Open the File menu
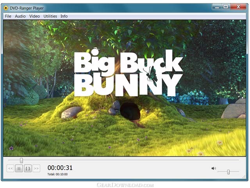The height and width of the screenshot is (188, 250). pos(8,16)
